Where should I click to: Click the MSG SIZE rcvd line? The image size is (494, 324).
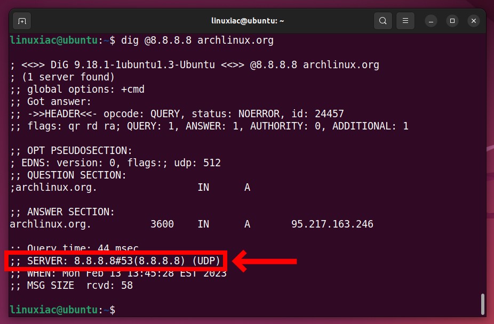[71, 285]
